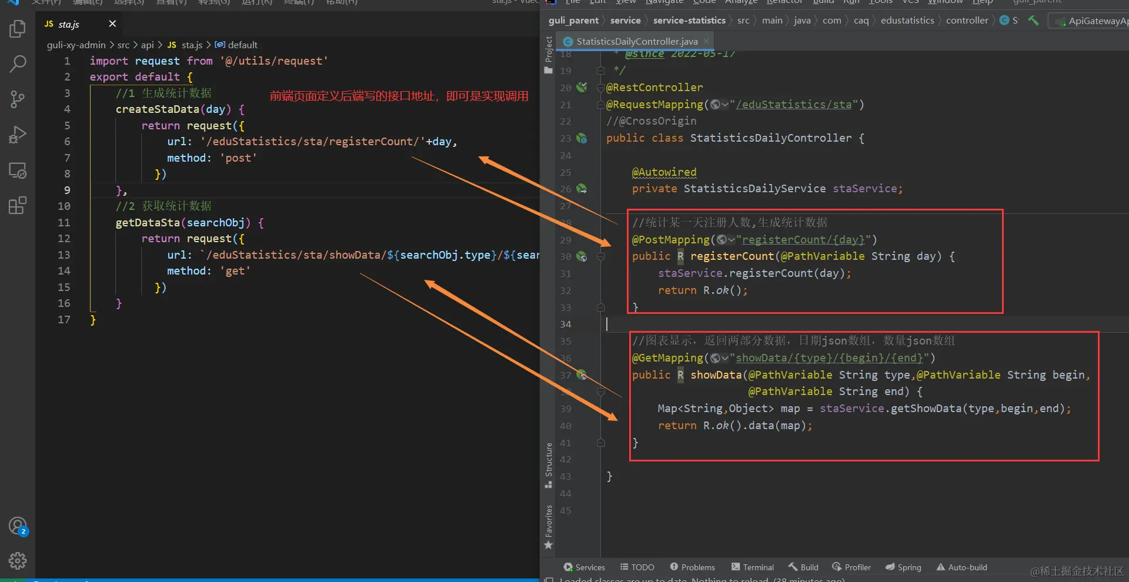Screen dimensions: 1129x582
Task: Open the VS Code Accounts menu
Action: pos(18,526)
